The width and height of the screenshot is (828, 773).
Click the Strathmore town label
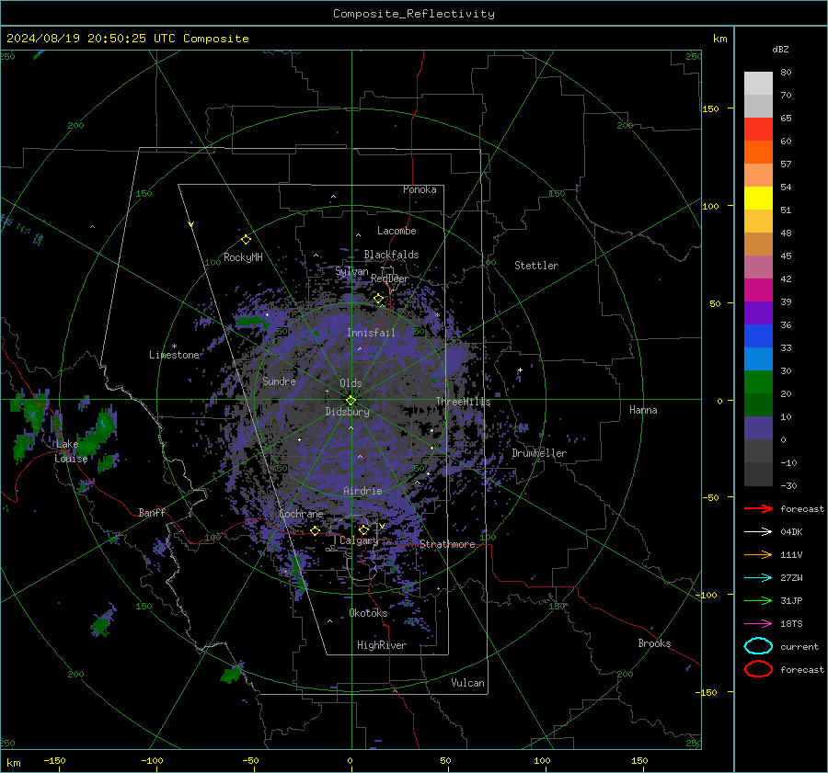447,544
